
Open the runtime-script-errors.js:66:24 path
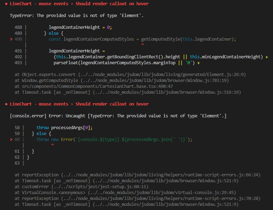(161, 175)
